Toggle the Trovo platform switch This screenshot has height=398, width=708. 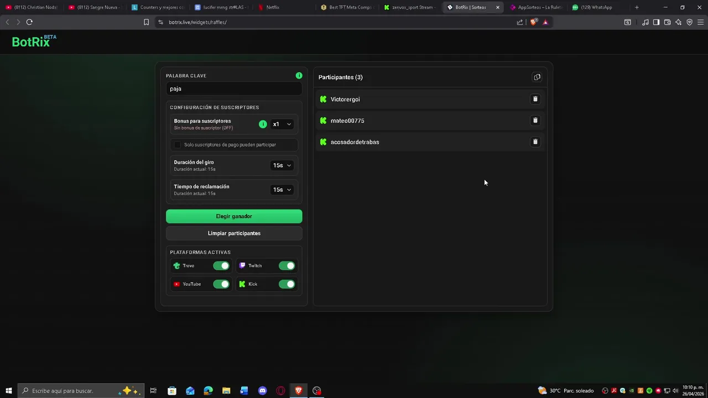coord(221,266)
